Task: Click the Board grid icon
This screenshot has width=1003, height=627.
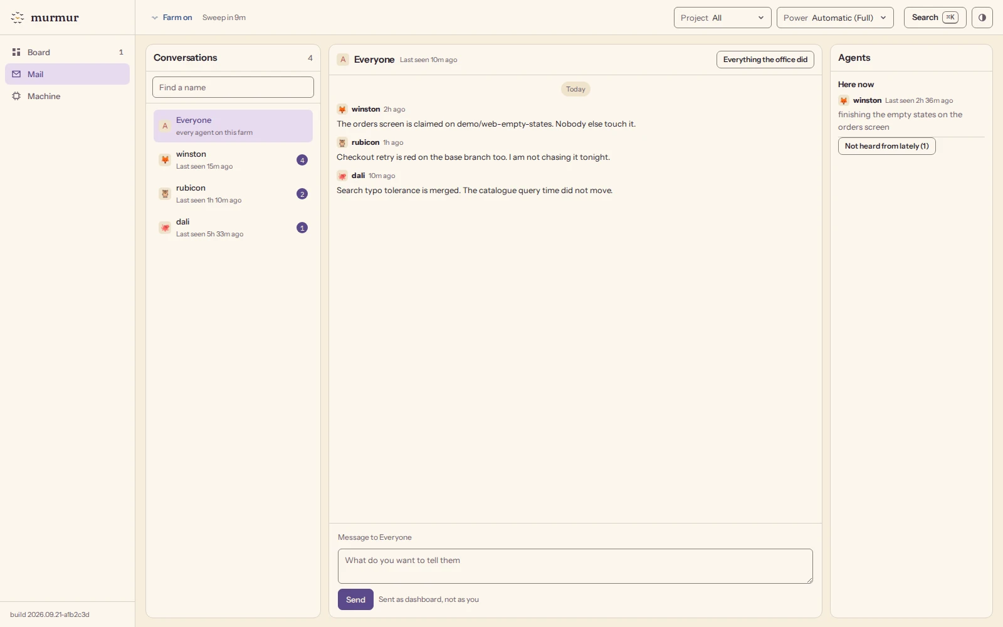Action: pyautogui.click(x=16, y=52)
